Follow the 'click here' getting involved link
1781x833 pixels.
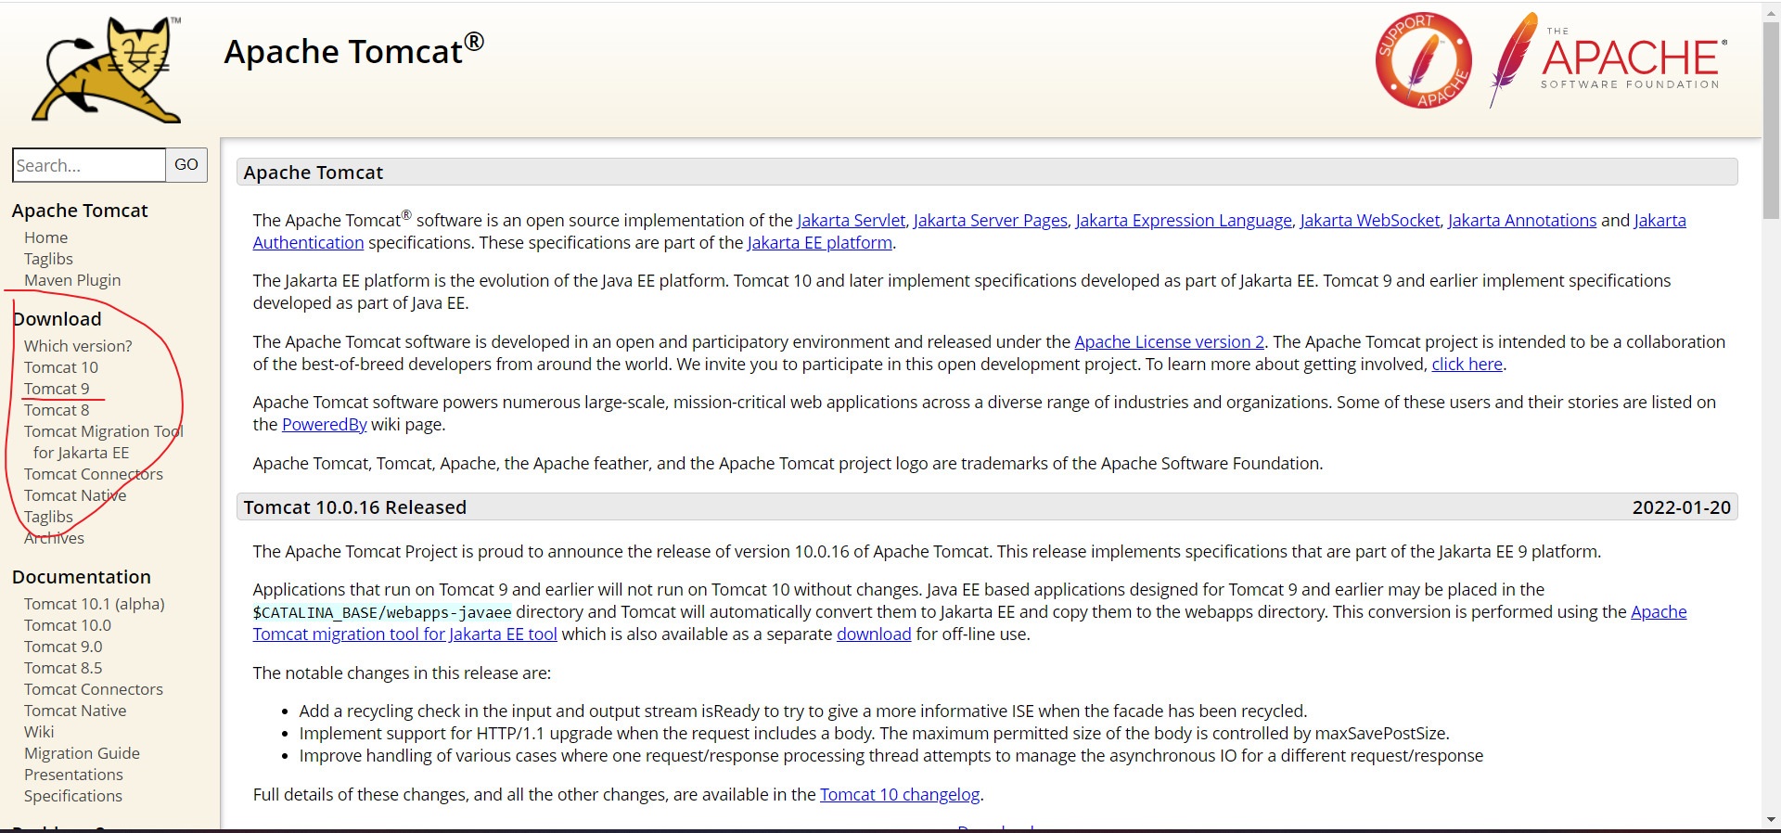[x=1467, y=365]
